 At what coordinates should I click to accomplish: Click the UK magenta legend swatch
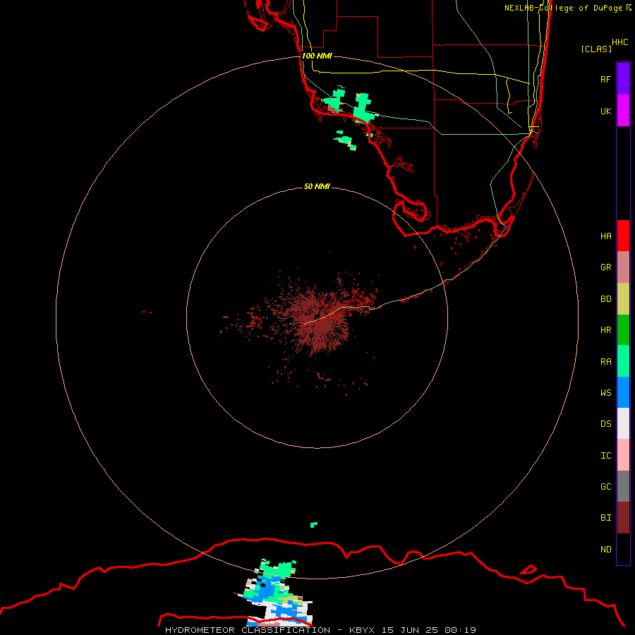click(x=623, y=111)
